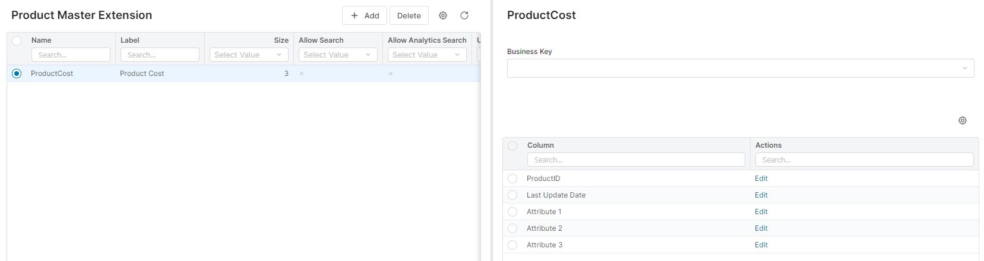Select the ProductID column row radio

(x=512, y=179)
